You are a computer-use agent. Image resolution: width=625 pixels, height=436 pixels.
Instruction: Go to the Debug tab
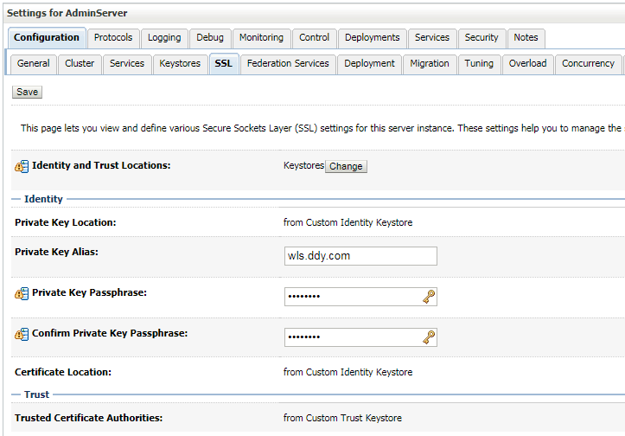coord(210,38)
